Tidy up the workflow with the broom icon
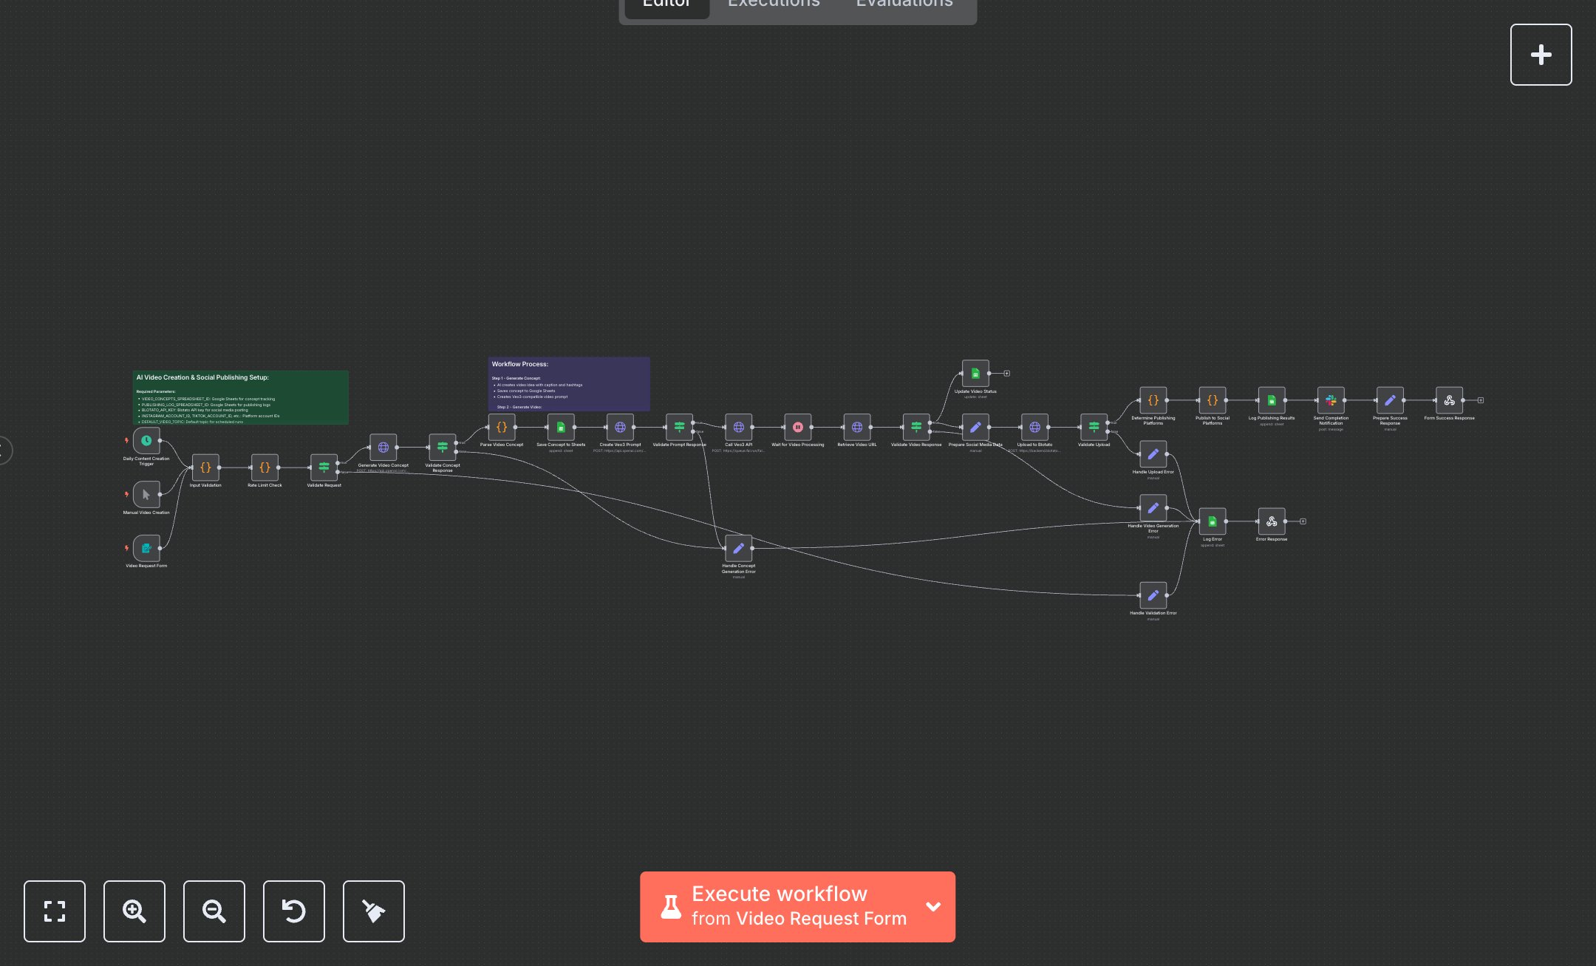The height and width of the screenshot is (966, 1596). click(x=373, y=911)
